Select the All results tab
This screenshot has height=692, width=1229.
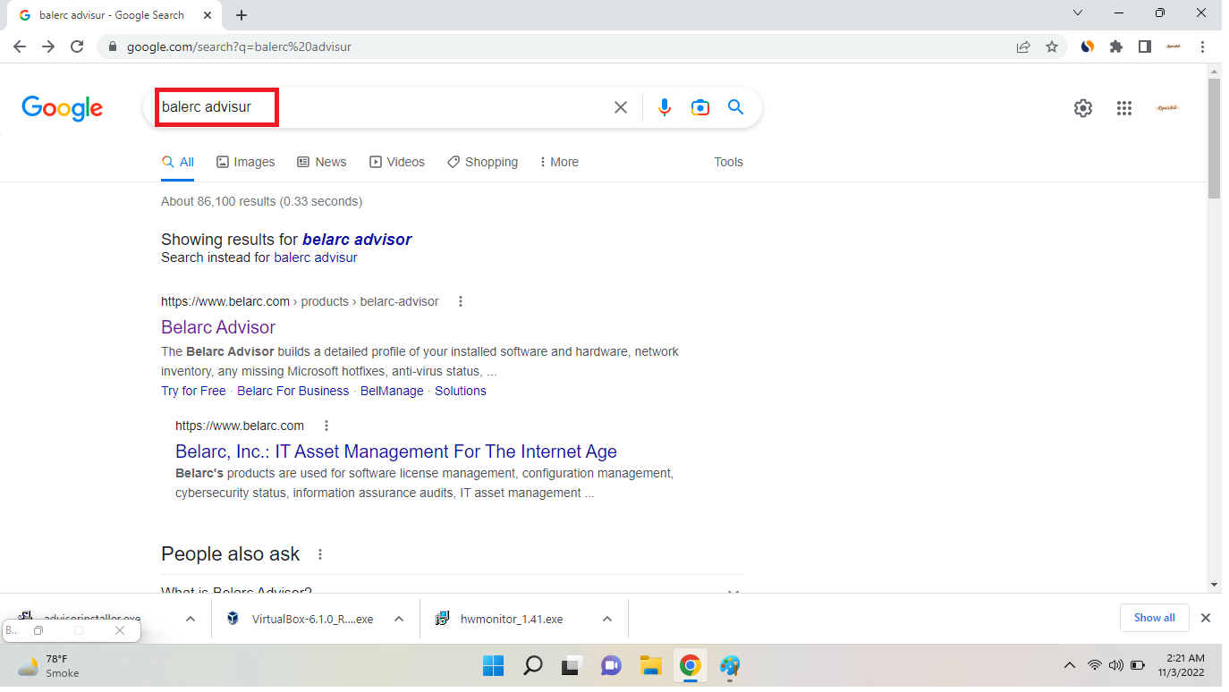178,162
